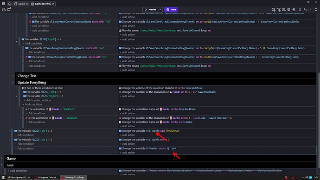
Task: Add action below the Save.BackFace frame action
Action: point(128,113)
